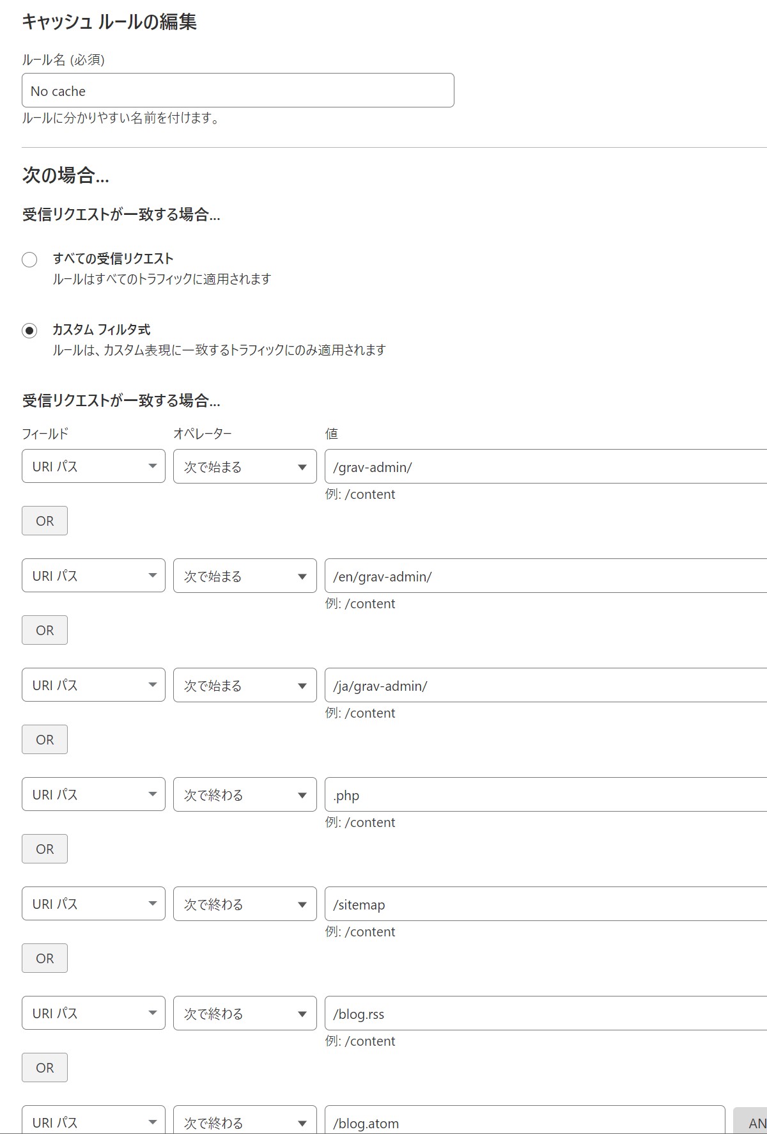
Task: Click OR button below /grav-admin/ row
Action: (x=45, y=521)
